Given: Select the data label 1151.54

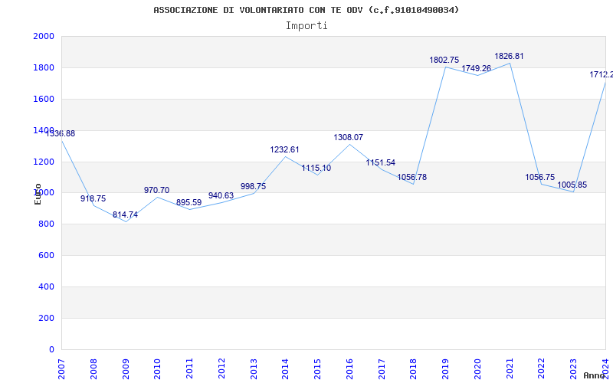Looking at the screenshot, I should [x=380, y=162].
